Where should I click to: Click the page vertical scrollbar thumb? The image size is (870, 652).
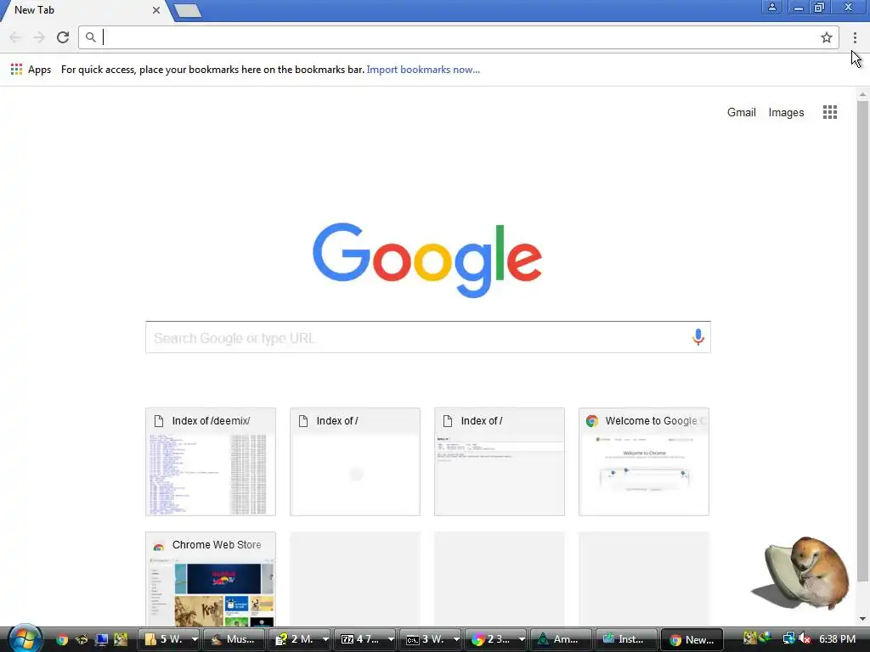863,341
